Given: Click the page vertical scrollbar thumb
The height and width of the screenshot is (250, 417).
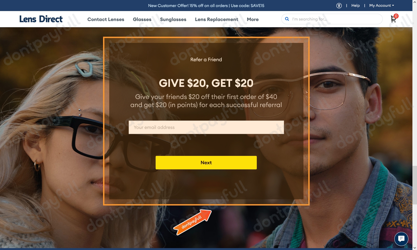Looking at the screenshot, I should pos(415,185).
